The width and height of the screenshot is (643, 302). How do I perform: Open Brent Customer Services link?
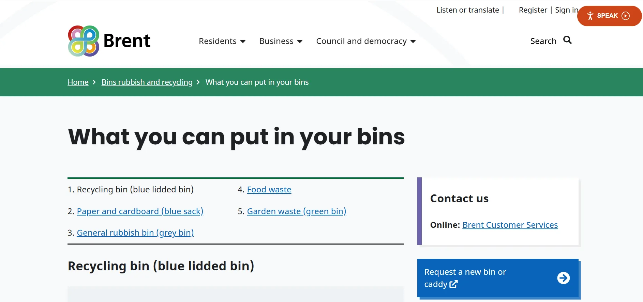pos(510,225)
